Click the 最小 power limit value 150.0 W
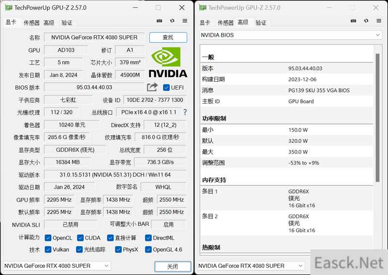The image size is (388, 275). point(298,130)
